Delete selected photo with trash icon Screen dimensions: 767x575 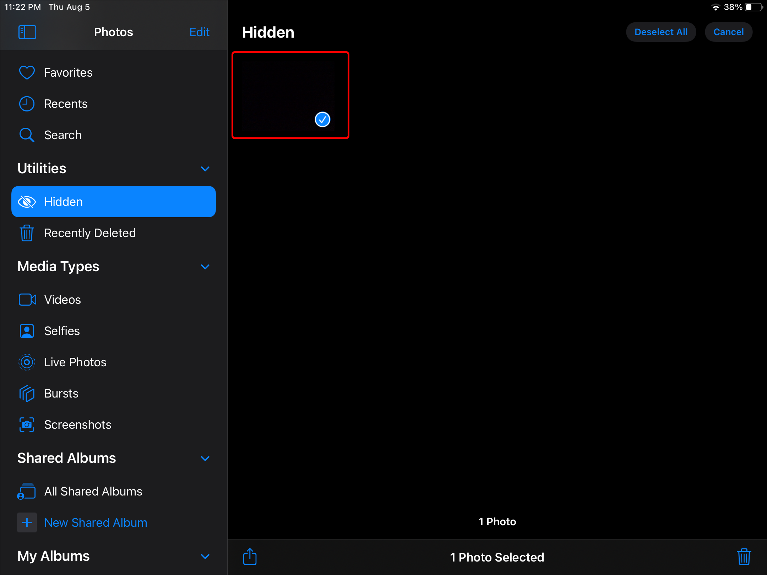click(x=744, y=557)
